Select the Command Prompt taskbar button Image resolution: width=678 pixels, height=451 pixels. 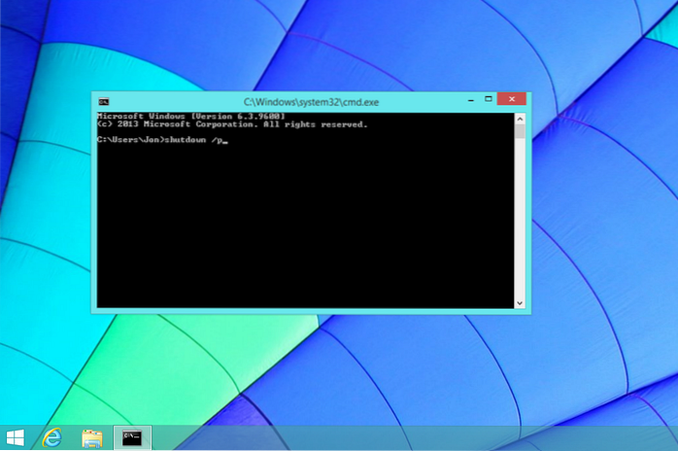click(132, 438)
